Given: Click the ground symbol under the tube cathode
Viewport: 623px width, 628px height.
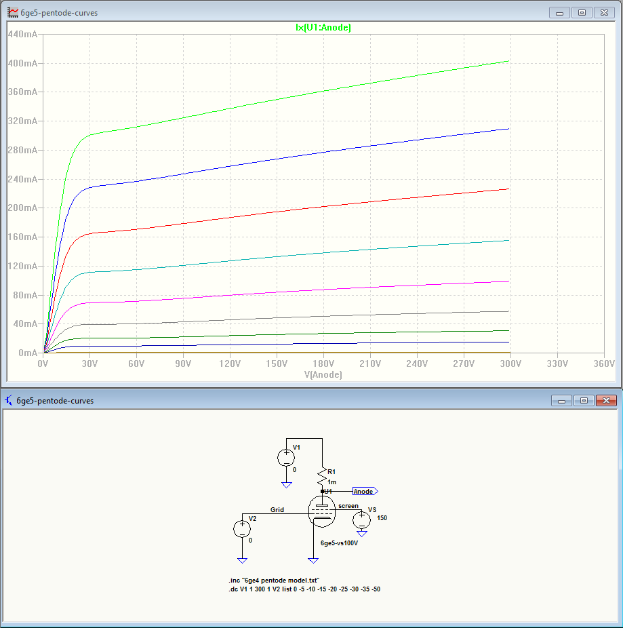Looking at the screenshot, I should pyautogui.click(x=313, y=561).
